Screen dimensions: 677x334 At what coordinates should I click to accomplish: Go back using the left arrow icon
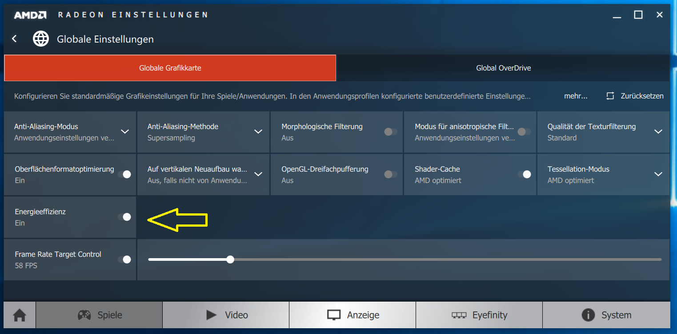pos(15,39)
